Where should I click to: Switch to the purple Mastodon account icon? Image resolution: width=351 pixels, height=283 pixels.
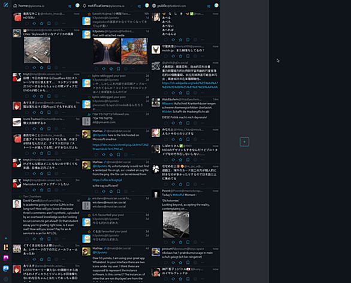pos(6,258)
